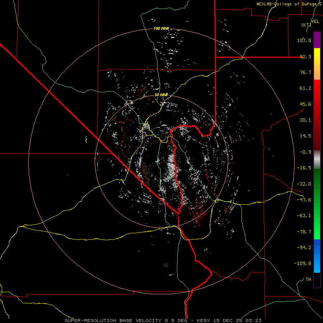The width and height of the screenshot is (323, 323).
Task: Click the Super-Resolution Base Velocity KESX caption
Action: [x=163, y=320]
